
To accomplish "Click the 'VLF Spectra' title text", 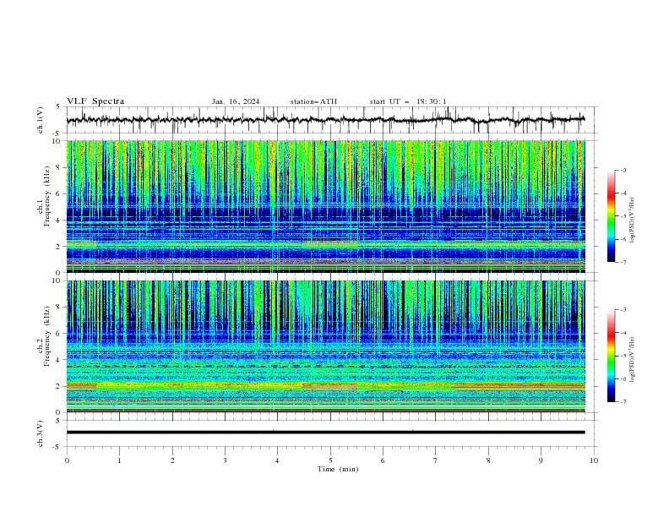I will (x=95, y=101).
